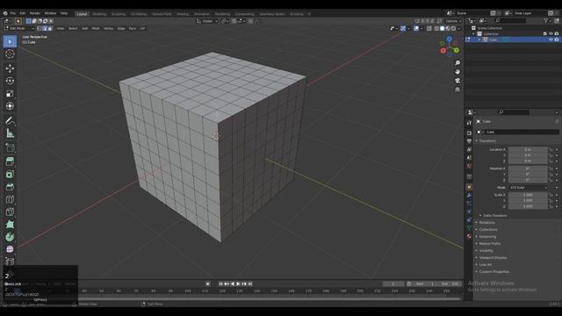
Task: Select the 3D Cursor tool
Action: pos(10,54)
